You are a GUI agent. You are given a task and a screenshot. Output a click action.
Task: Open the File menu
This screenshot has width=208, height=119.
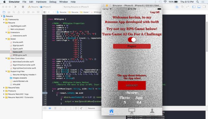[24, 2]
